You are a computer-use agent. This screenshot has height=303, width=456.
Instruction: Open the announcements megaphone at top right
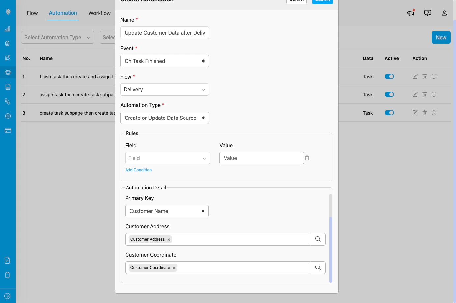click(x=411, y=13)
